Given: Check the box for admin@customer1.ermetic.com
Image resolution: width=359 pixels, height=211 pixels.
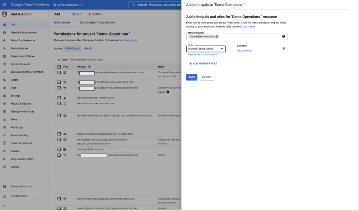Looking at the screenshot, I should tap(59, 97).
